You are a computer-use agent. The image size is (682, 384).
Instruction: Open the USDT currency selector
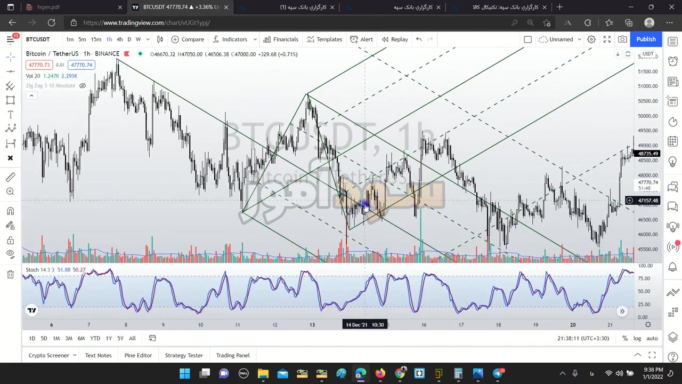click(648, 54)
